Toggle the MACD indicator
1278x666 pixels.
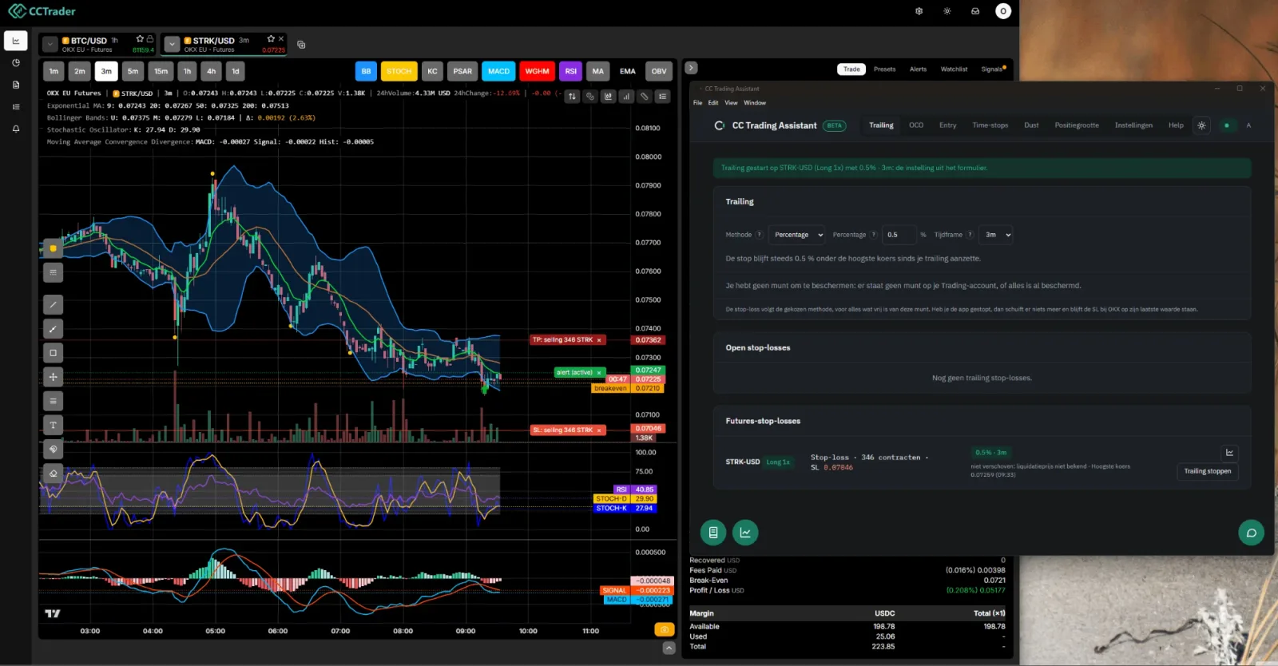tap(498, 71)
